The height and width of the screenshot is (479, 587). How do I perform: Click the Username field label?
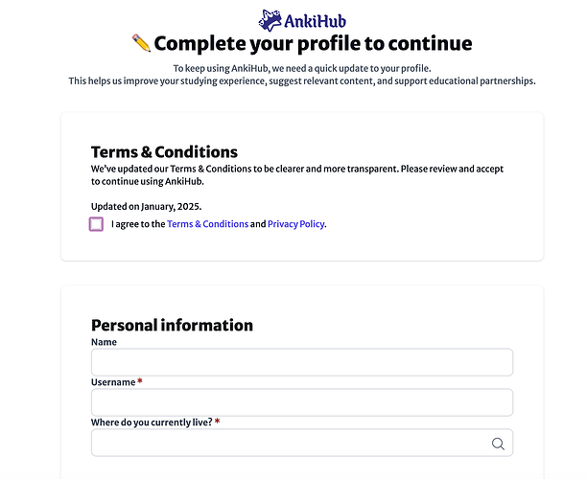113,382
